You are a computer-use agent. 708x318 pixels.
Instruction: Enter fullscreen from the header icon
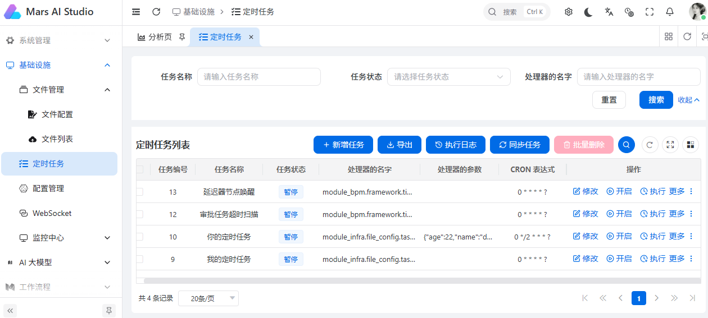pyautogui.click(x=650, y=12)
